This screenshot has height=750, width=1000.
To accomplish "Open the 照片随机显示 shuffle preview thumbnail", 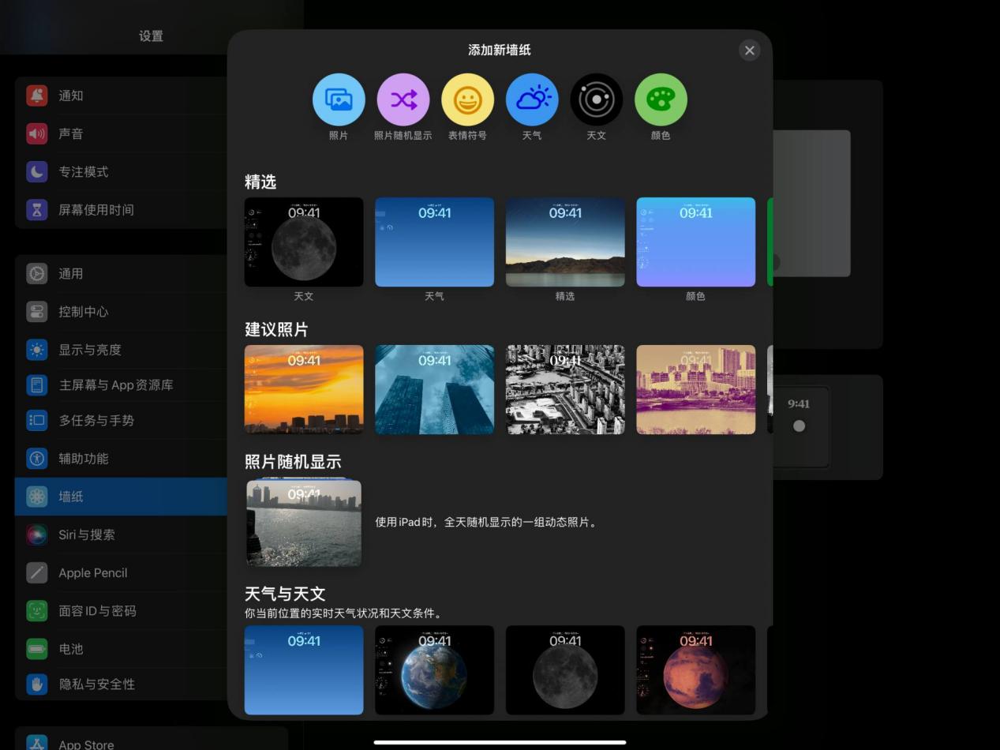I will tap(304, 523).
